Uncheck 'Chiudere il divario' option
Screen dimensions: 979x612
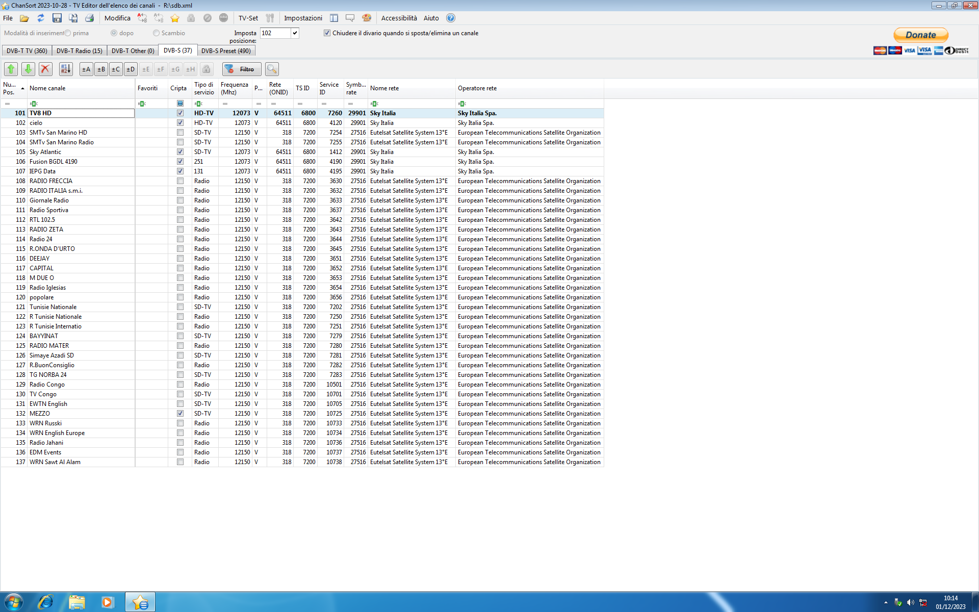[x=327, y=33]
